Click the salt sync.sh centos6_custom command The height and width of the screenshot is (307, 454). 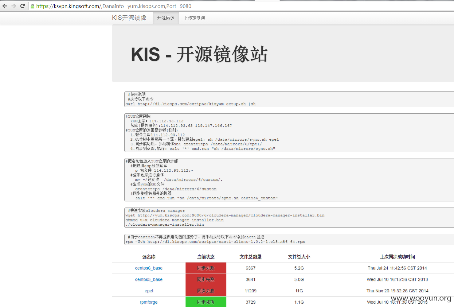206,198
